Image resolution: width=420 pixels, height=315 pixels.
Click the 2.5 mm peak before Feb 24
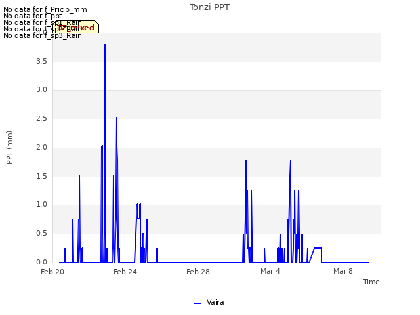117,117
